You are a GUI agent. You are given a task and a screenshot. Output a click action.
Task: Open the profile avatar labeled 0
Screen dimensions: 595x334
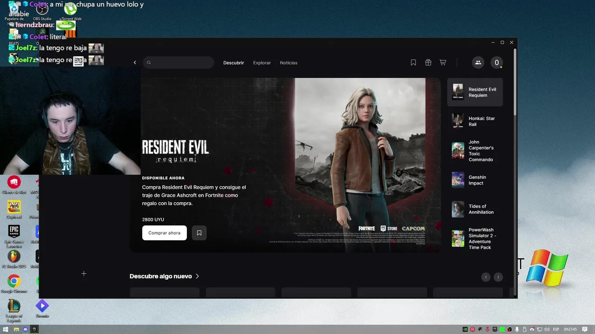pos(496,63)
